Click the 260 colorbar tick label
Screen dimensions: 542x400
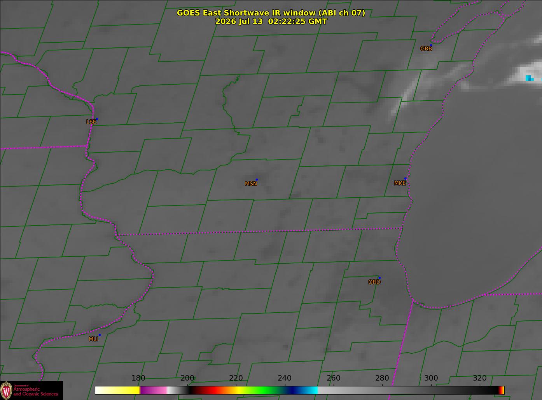pos(334,378)
